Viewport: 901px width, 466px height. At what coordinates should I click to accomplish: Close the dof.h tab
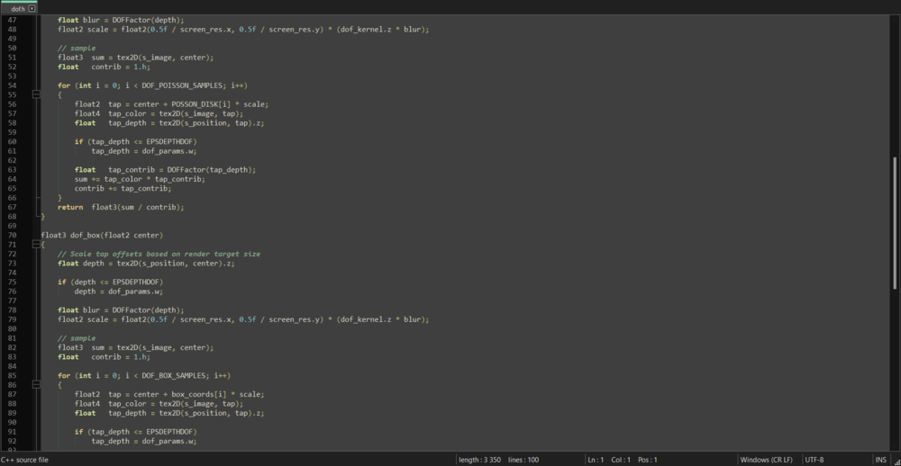click(32, 8)
